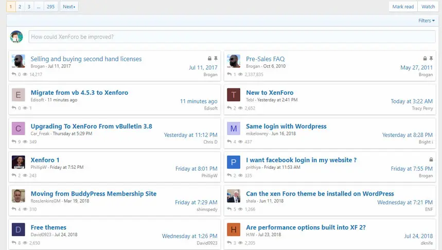Click lock icon on facebook login thread
Viewport: 442px width, 250px height.
[x=431, y=159]
